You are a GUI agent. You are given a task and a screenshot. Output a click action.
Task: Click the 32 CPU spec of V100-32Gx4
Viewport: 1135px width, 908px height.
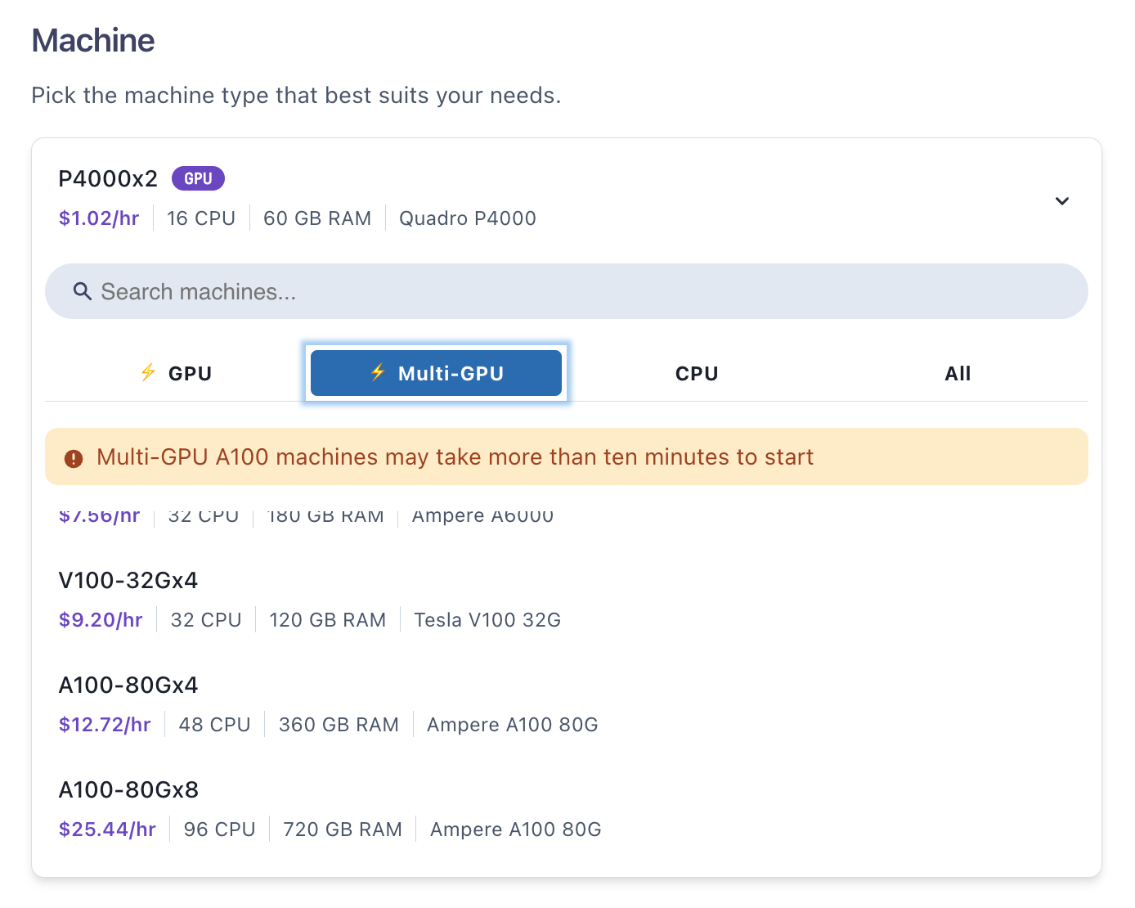coord(206,620)
